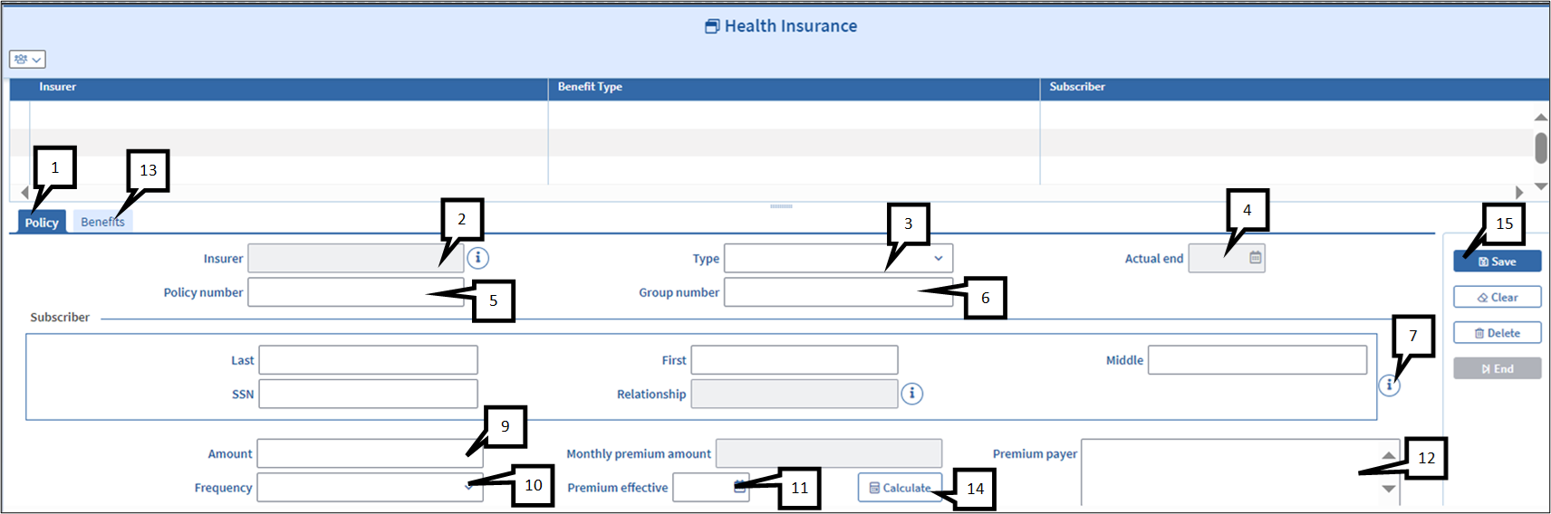Viewport: 1551px width, 514px height.
Task: Click the SSN field
Action: click(x=368, y=394)
